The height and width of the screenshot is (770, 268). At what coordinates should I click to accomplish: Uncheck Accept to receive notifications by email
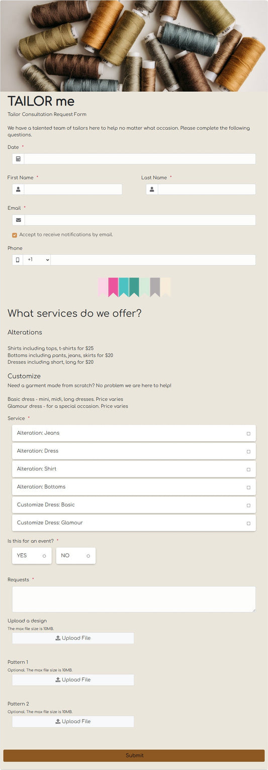pyautogui.click(x=15, y=235)
